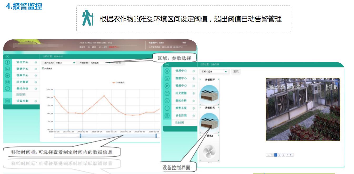Click the 查找 search button
354x174 pixels.
236,71
